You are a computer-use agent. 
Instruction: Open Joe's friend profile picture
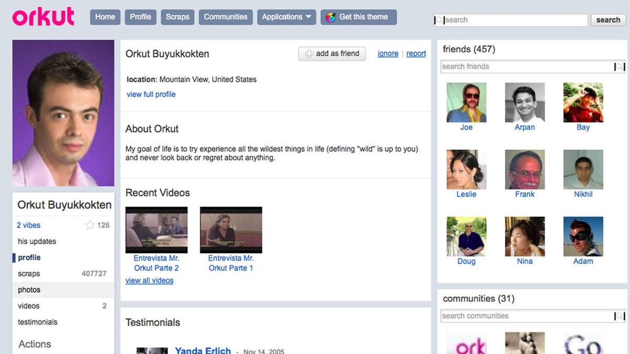click(x=466, y=102)
